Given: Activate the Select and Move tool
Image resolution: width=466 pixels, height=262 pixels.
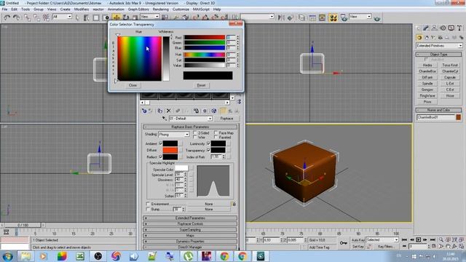Looking at the screenshot, I should [x=116, y=17].
